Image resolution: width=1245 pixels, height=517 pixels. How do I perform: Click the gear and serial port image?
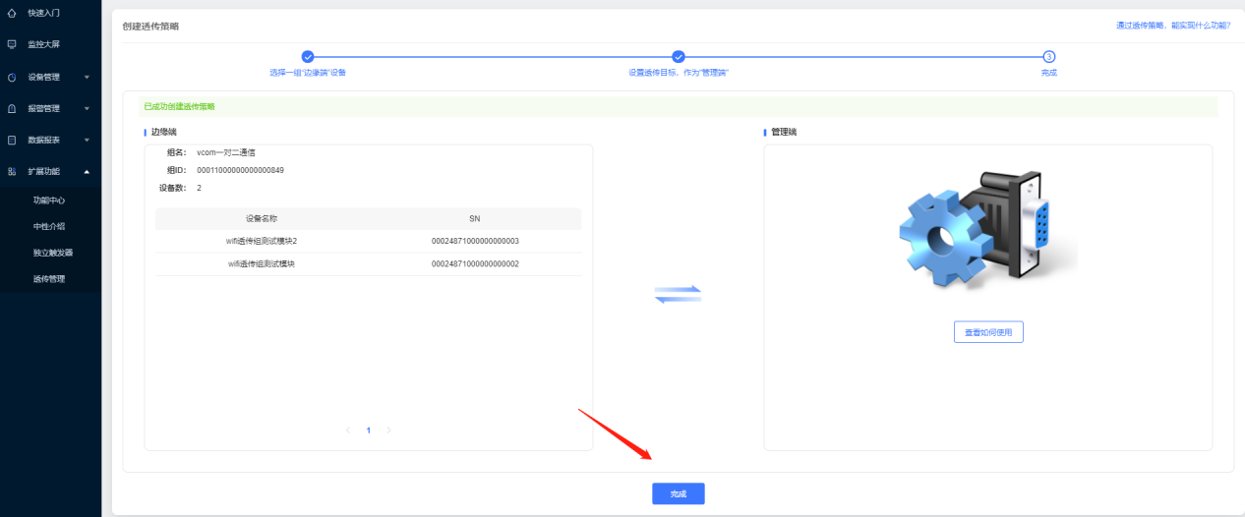point(987,230)
